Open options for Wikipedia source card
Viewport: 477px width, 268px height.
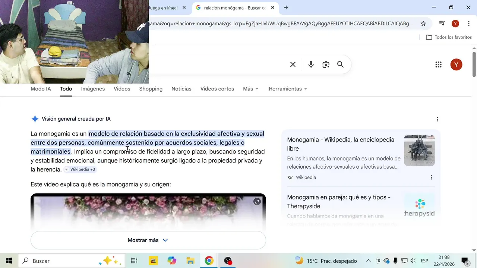click(x=431, y=178)
